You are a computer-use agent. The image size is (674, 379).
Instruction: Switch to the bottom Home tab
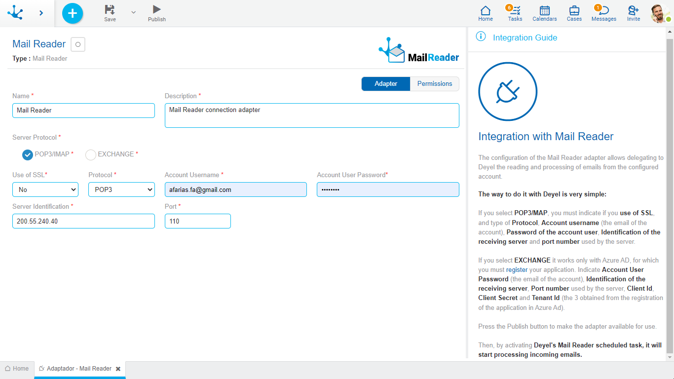[x=17, y=369]
